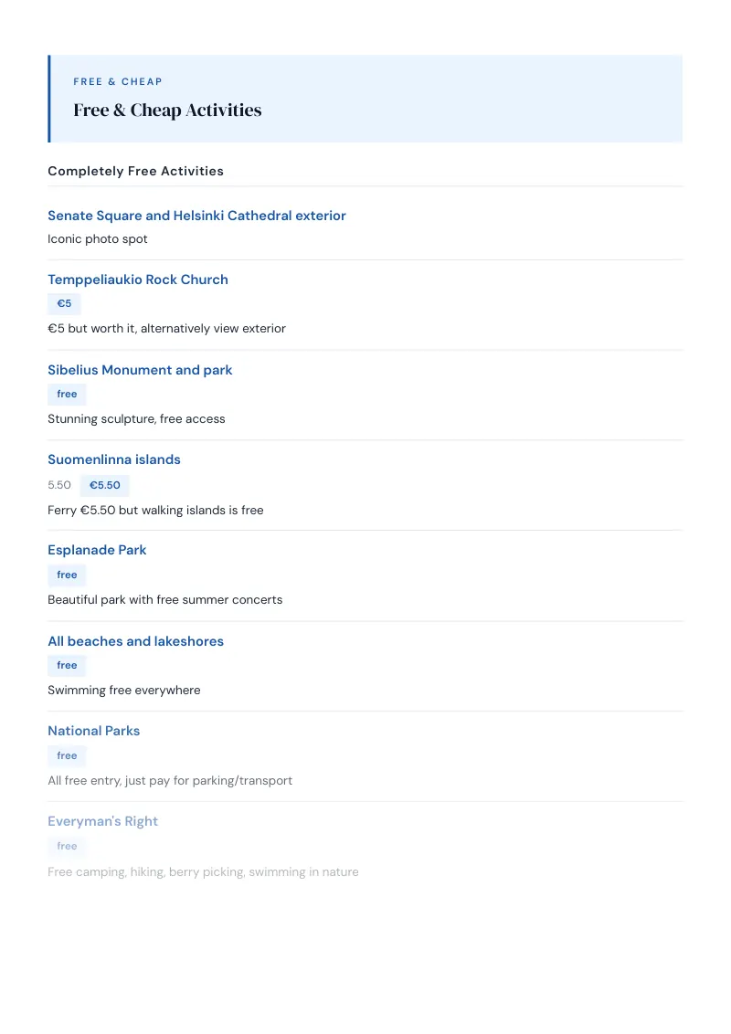The width and height of the screenshot is (731, 1034).
Task: Select the Free & Cheap Activities banner heading
Action: click(x=167, y=111)
